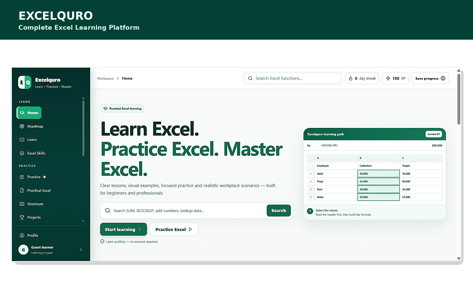Click the Home breadcrumb text
The width and height of the screenshot is (473, 289).
(127, 78)
